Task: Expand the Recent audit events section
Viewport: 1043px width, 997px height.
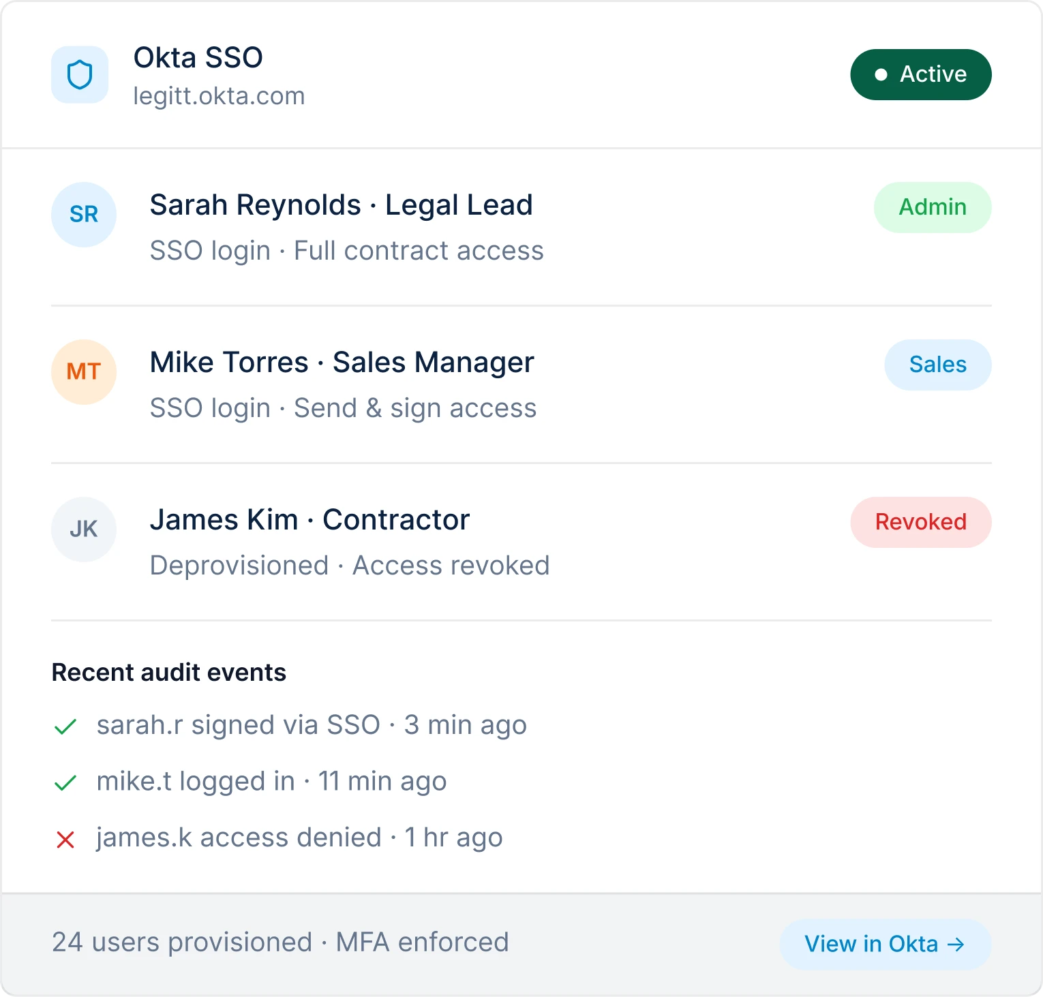Action: (168, 672)
